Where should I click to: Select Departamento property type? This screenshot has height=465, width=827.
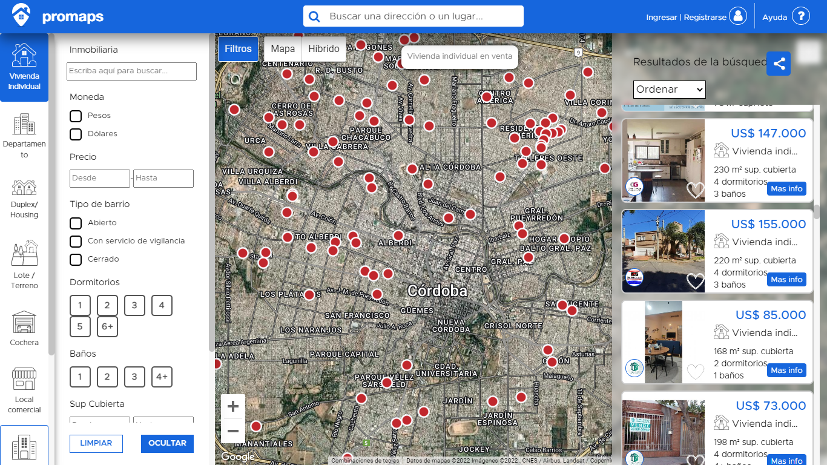pyautogui.click(x=24, y=136)
